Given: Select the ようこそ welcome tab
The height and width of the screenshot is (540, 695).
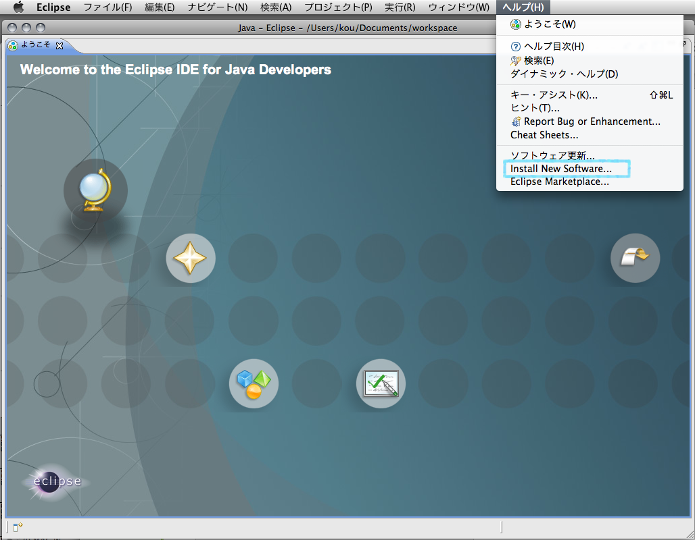Looking at the screenshot, I should pyautogui.click(x=35, y=45).
